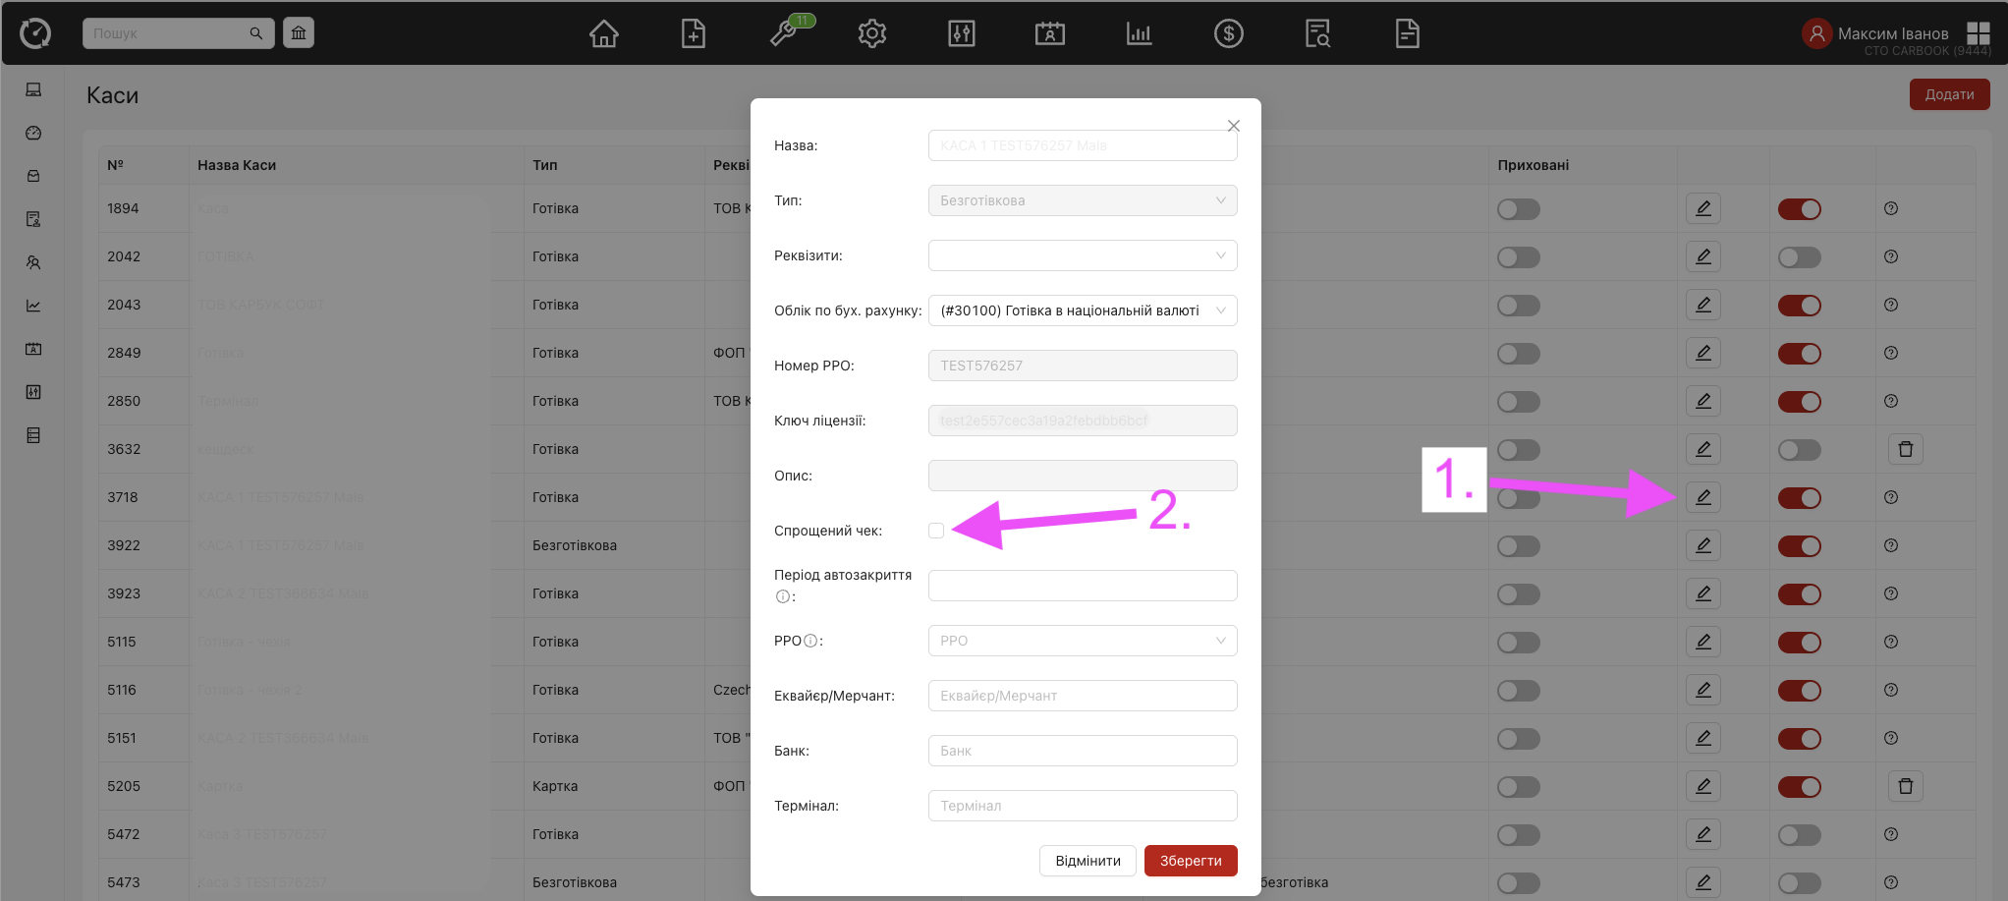Enable the Спрощений чек checkbox
Viewport: 2008px width, 901px height.
tap(936, 531)
